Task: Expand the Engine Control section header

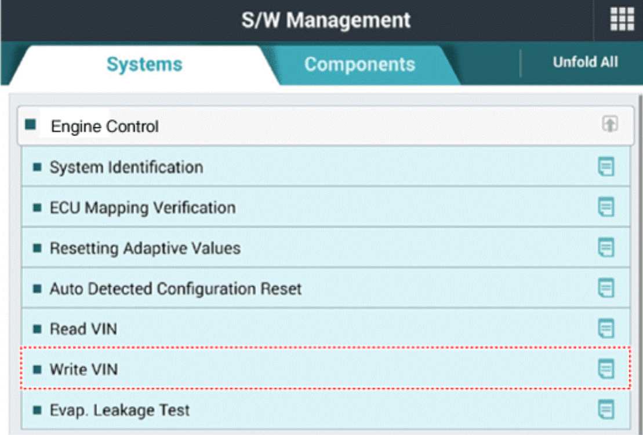Action: tap(105, 126)
